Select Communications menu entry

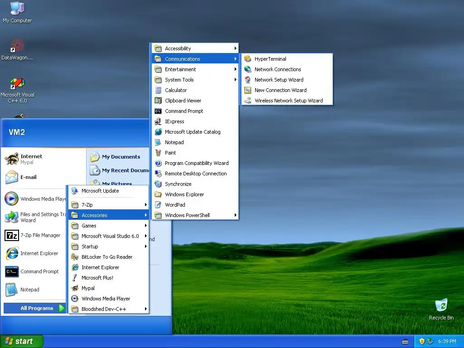tap(195, 59)
